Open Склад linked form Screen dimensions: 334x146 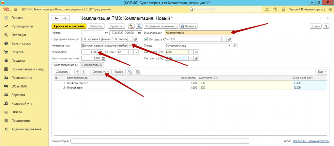point(235,46)
